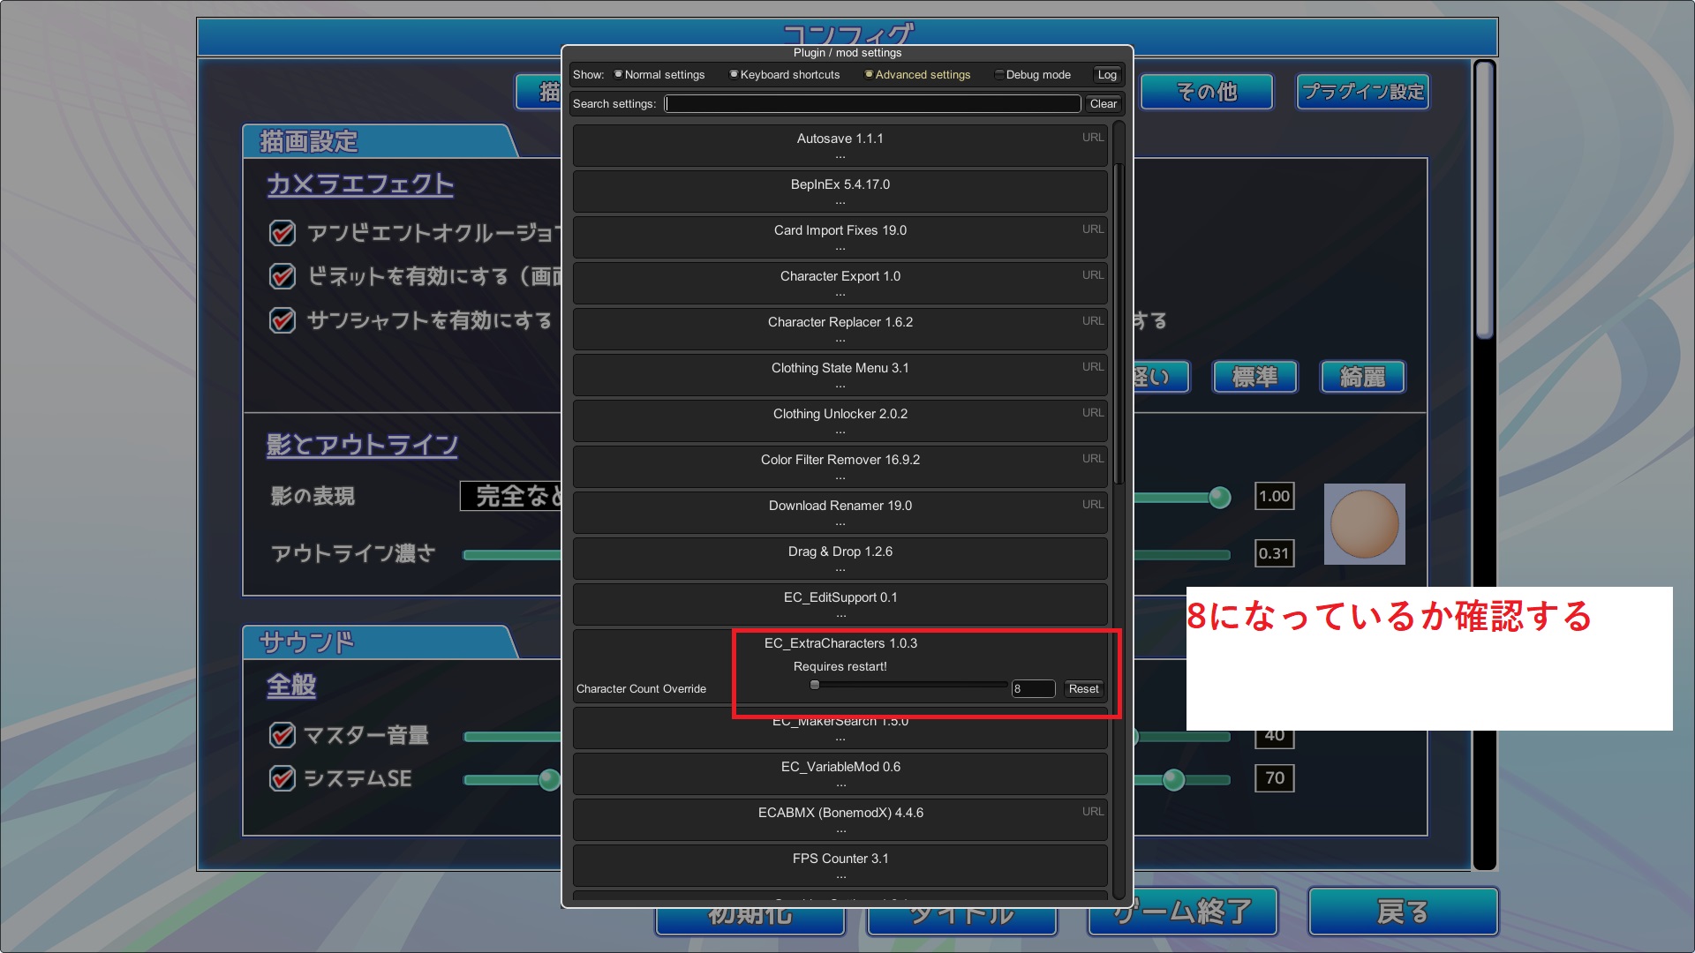The height and width of the screenshot is (953, 1695).
Task: Toggle the アンビエントオクルージョン checkbox
Action: tap(282, 233)
